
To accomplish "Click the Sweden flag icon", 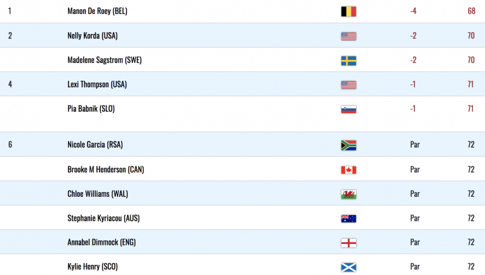I will 348,61.
